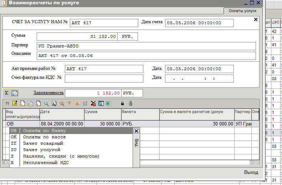This screenshot has height=185, width=282.
Task: Select 'Оплаты по банку' in the type list
Action: pyautogui.click(x=71, y=131)
